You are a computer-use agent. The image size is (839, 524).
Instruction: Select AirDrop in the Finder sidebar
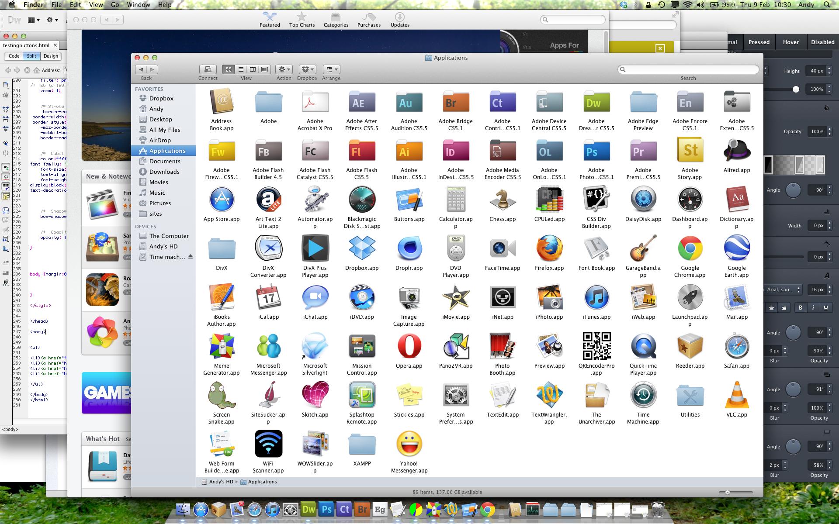coord(160,140)
